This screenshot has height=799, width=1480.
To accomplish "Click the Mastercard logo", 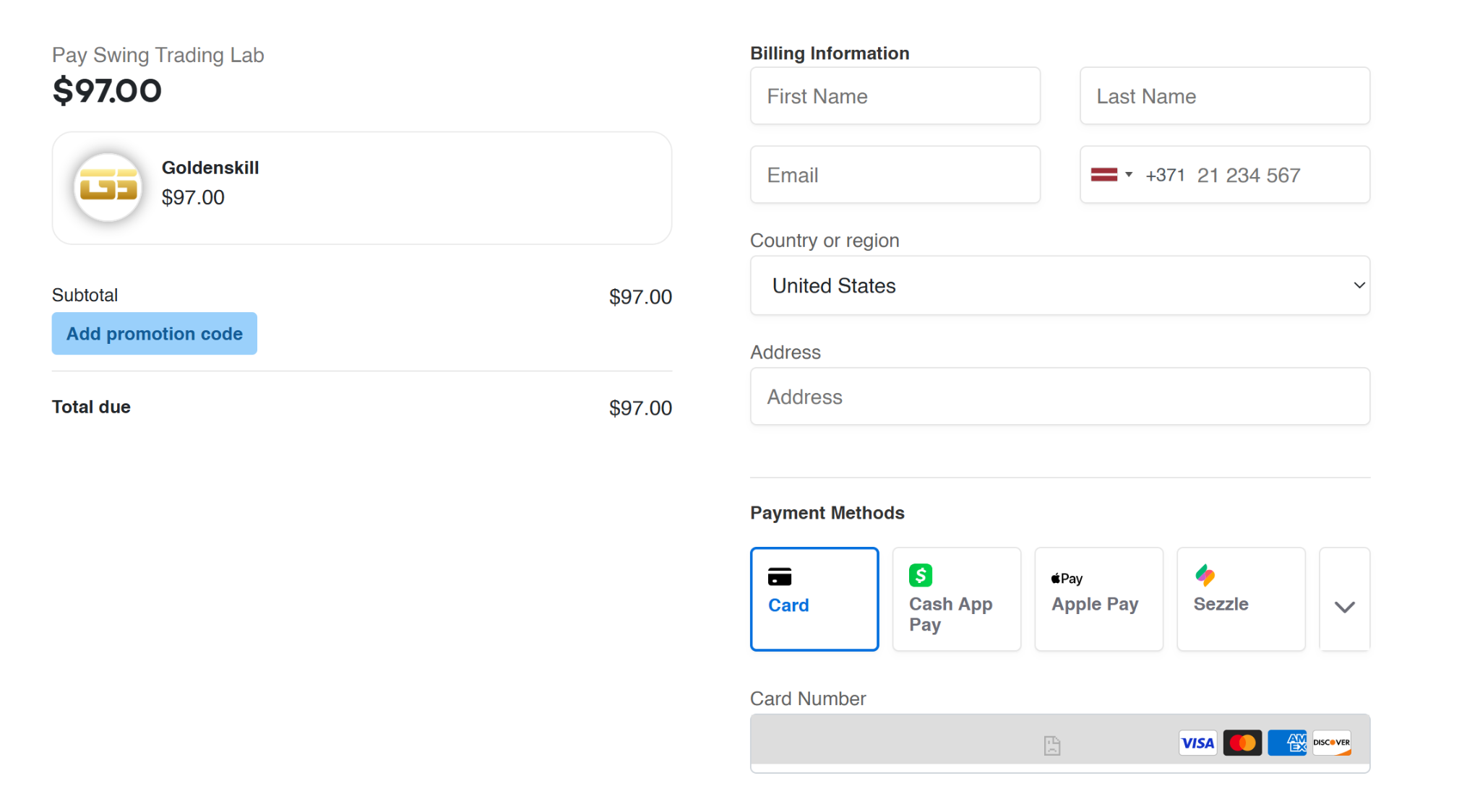I will pos(1242,743).
